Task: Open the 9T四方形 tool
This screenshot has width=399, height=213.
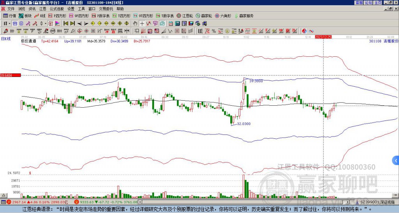Action: pos(143,16)
